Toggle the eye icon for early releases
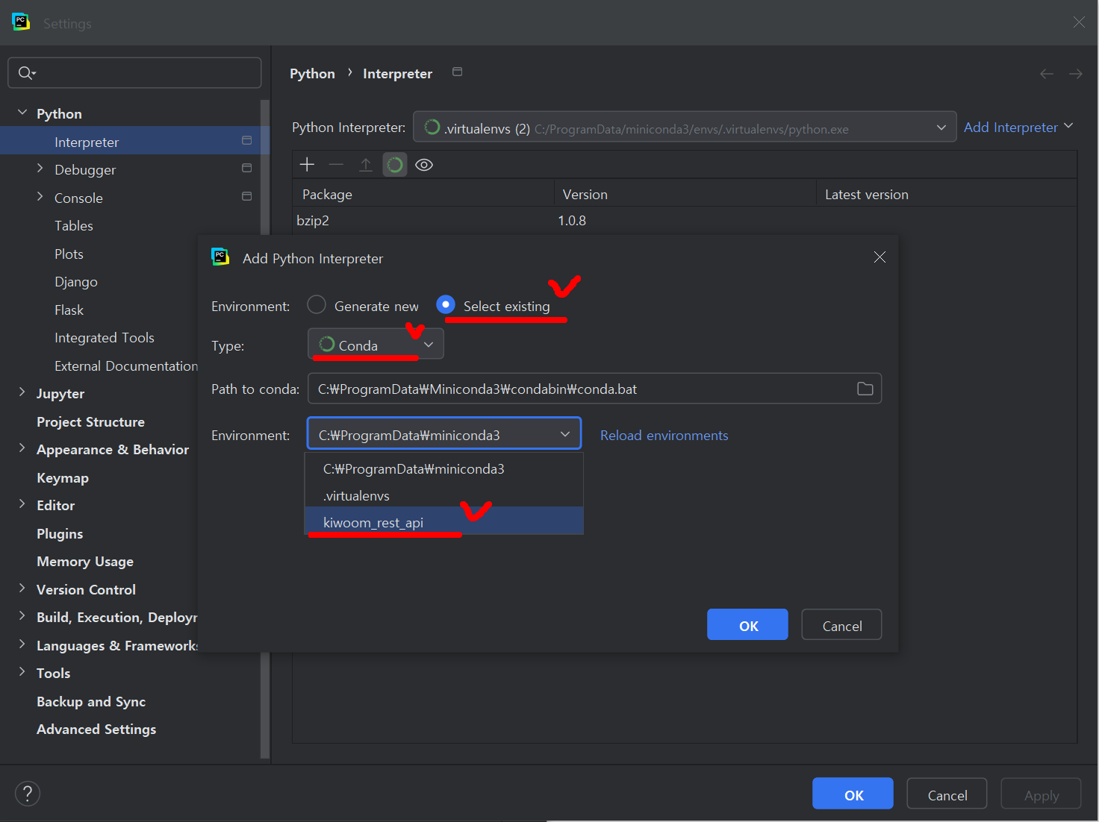Viewport: 1099px width, 822px height. [424, 165]
